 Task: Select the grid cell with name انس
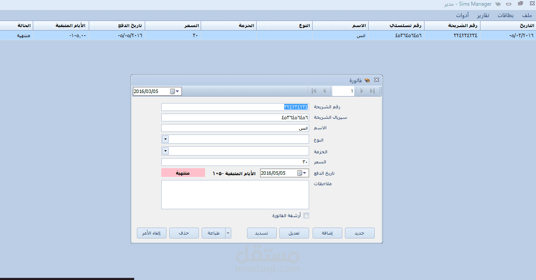tap(341, 35)
